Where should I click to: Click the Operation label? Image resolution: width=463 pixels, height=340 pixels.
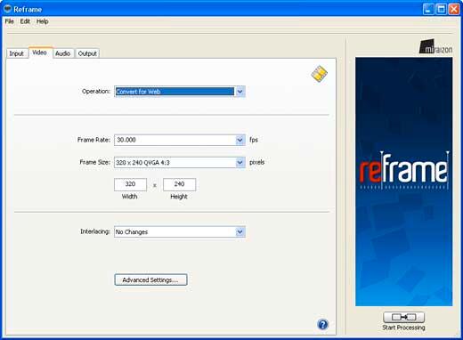(96, 92)
